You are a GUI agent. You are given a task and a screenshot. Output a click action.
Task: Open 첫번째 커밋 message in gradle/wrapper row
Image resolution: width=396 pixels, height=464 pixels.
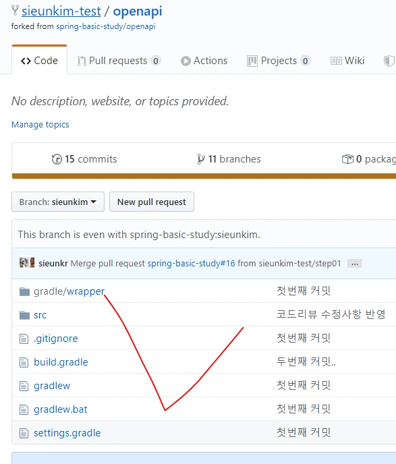click(304, 291)
